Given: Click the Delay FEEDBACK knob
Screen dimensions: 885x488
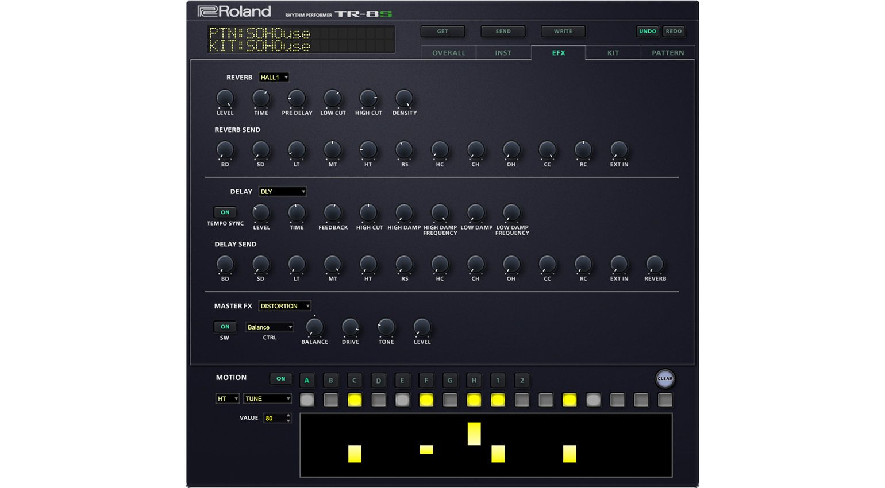Looking at the screenshot, I should (333, 213).
